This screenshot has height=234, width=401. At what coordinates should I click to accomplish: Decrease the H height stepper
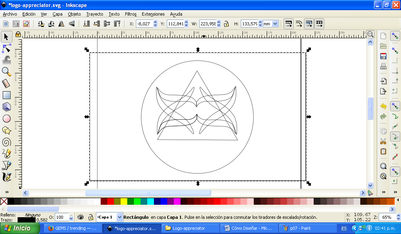click(x=260, y=25)
